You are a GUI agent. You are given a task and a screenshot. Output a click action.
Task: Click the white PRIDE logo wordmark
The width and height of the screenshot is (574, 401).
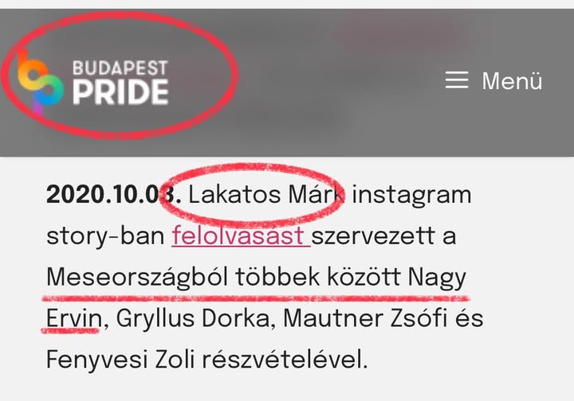121,92
